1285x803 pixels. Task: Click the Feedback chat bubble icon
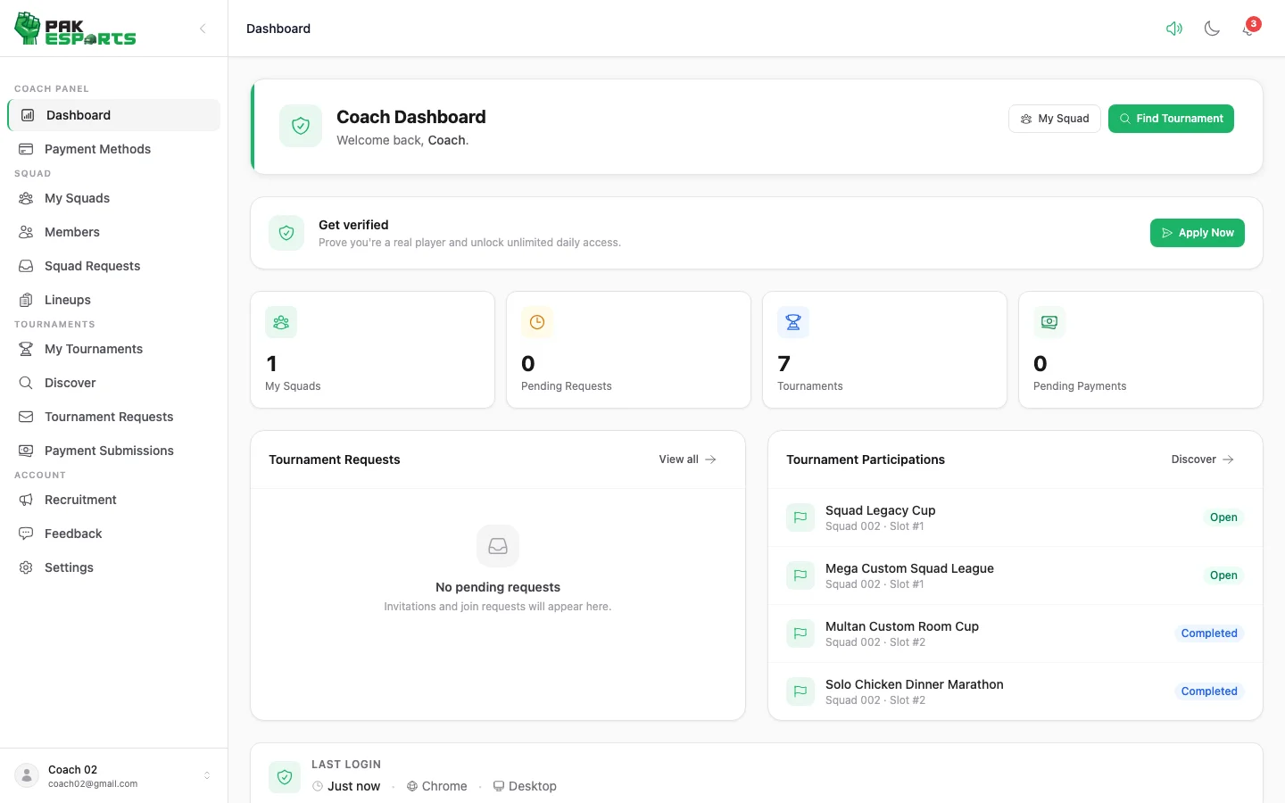tap(26, 534)
